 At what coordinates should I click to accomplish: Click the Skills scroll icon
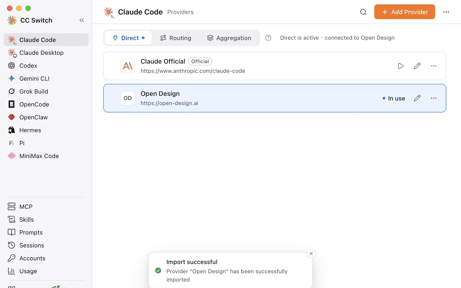(12, 219)
